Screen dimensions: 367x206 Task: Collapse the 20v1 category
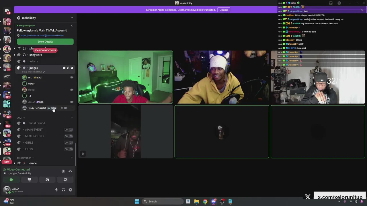click(x=21, y=118)
